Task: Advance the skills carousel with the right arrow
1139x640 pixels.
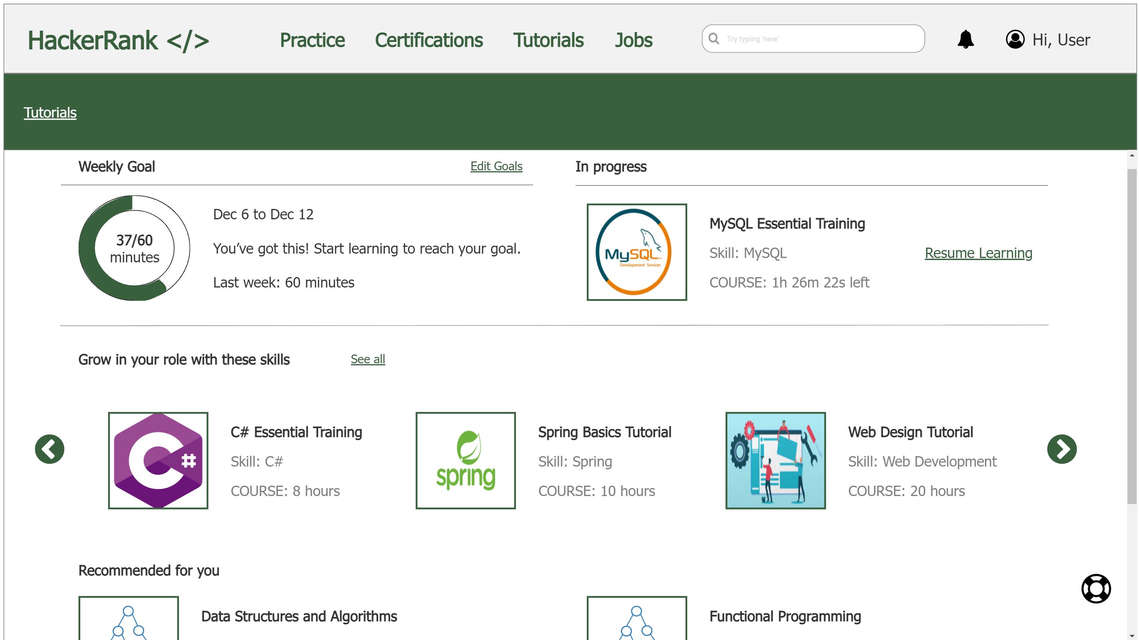Action: tap(1062, 448)
